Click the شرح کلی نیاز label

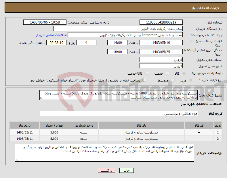click(211, 95)
